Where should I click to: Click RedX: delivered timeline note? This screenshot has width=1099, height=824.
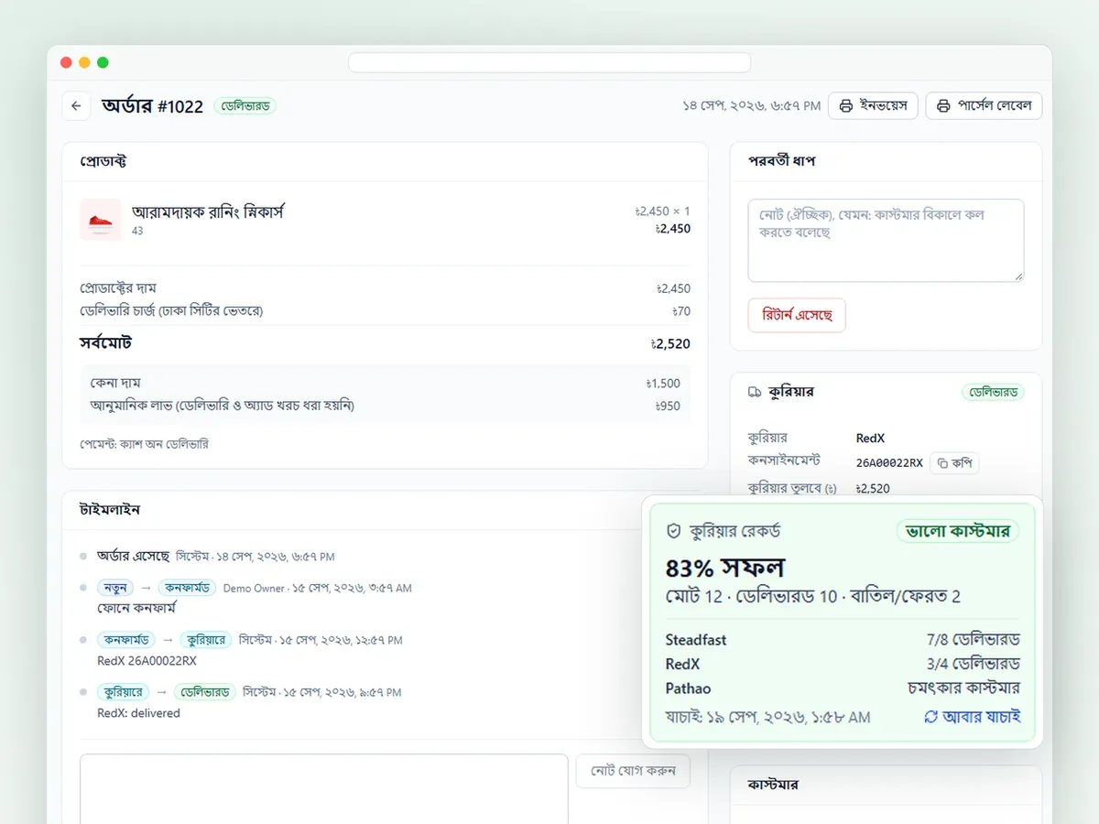[x=138, y=712]
